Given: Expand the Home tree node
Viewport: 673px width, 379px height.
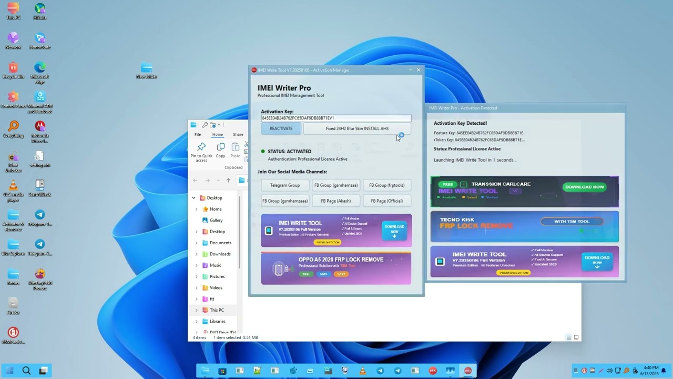Looking at the screenshot, I should point(197,209).
